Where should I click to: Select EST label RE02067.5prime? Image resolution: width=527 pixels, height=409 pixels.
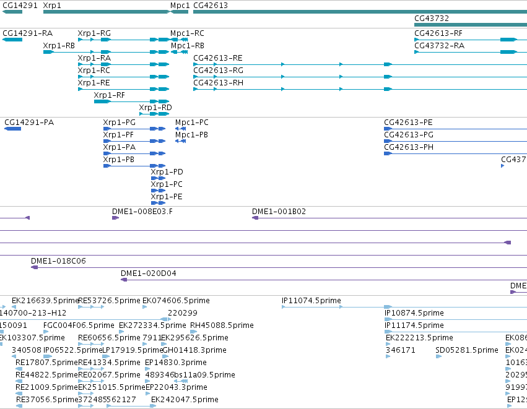pyautogui.click(x=109, y=376)
